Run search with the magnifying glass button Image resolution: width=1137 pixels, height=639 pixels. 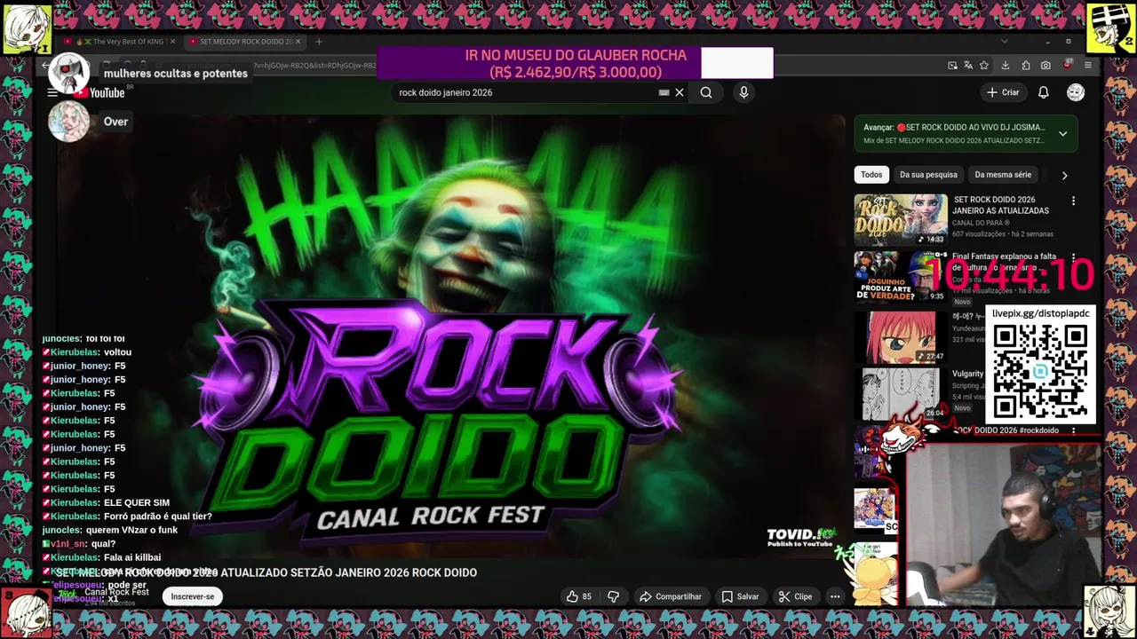(x=706, y=92)
